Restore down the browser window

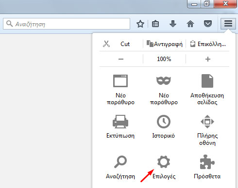click(x=207, y=4)
